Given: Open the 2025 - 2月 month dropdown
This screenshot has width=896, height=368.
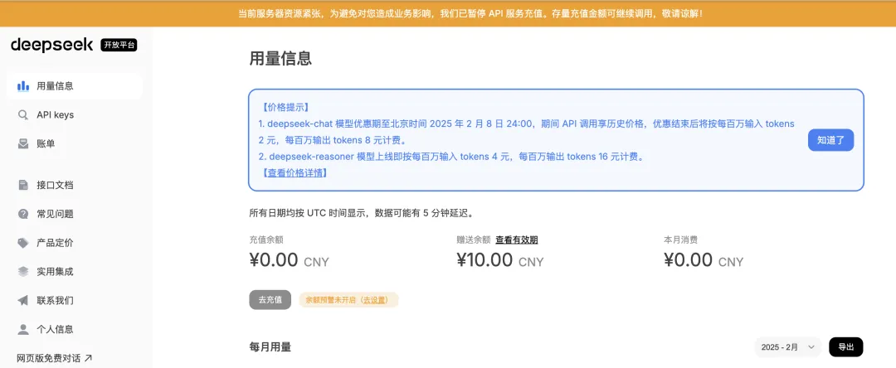Looking at the screenshot, I should (x=787, y=347).
